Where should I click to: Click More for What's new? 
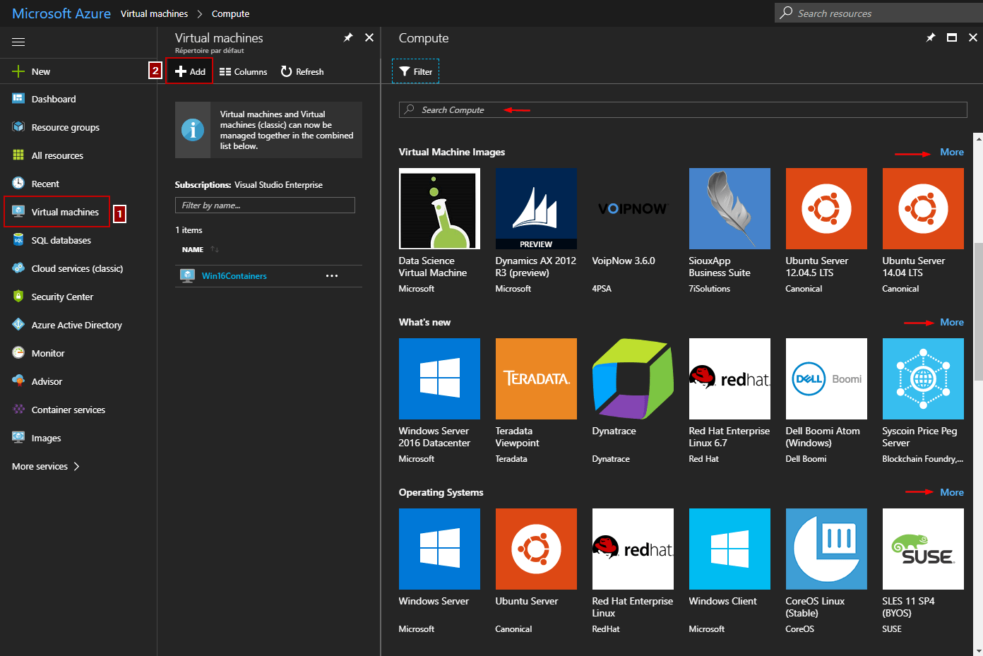tap(952, 322)
